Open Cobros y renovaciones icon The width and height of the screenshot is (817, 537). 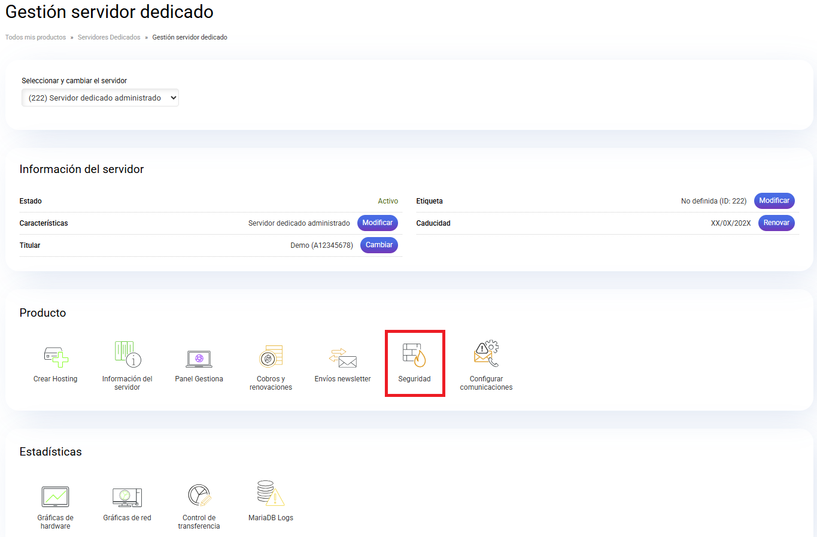point(271,356)
